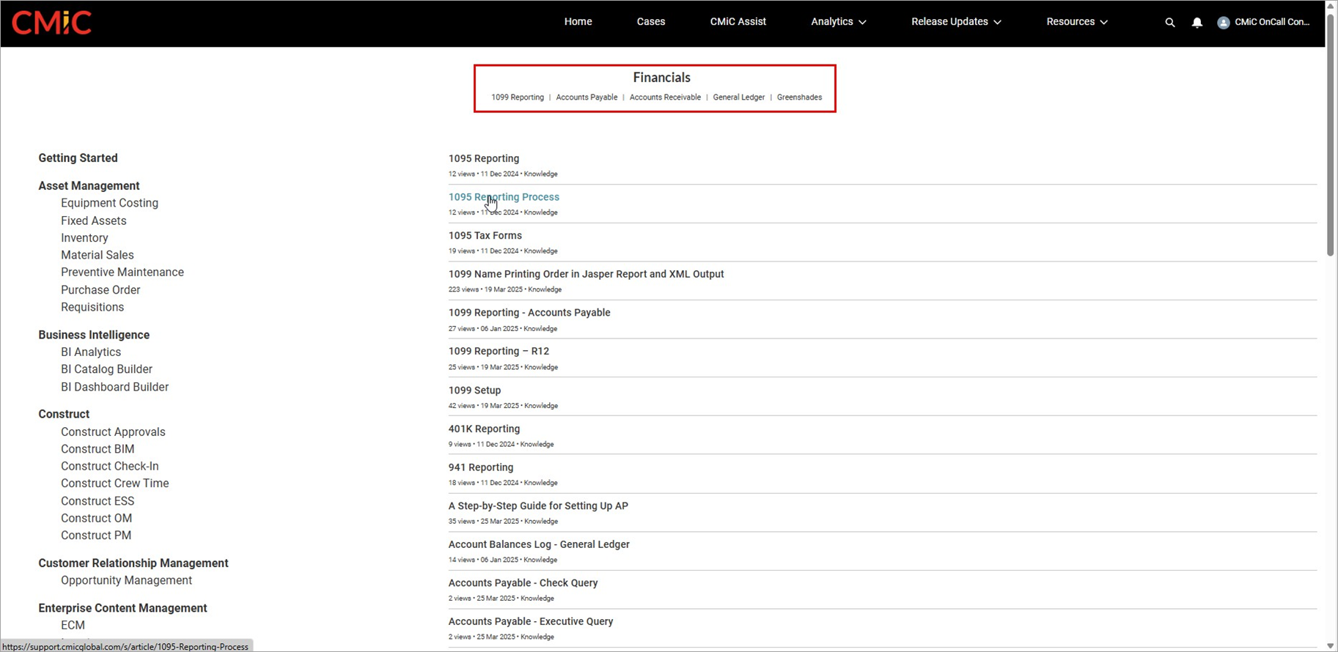Click the scrollbar down arrow
This screenshot has height=652, width=1338.
coord(1331,646)
